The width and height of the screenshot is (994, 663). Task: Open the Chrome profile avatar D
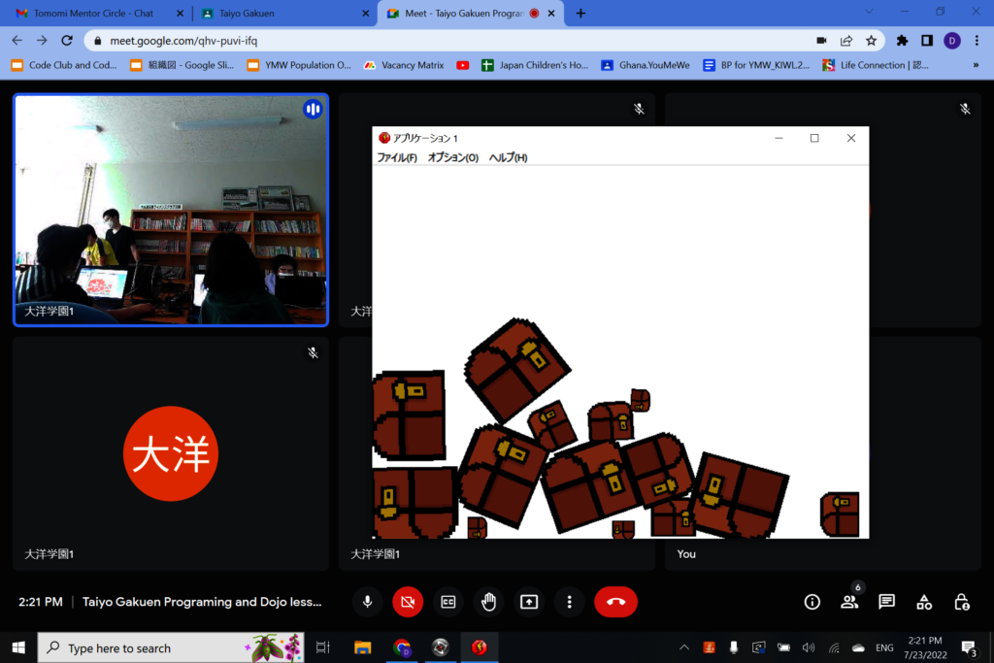951,41
